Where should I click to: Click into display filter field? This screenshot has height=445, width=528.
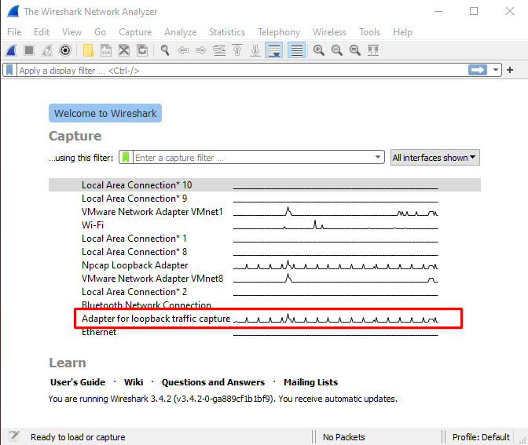point(242,71)
